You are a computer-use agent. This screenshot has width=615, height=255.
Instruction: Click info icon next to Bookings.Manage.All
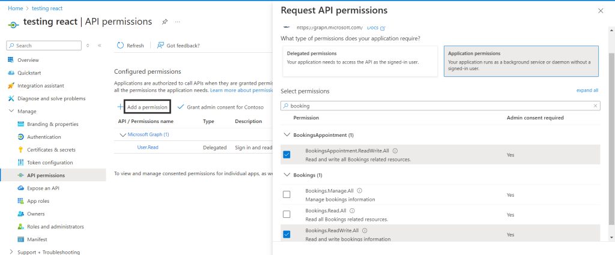(x=360, y=191)
